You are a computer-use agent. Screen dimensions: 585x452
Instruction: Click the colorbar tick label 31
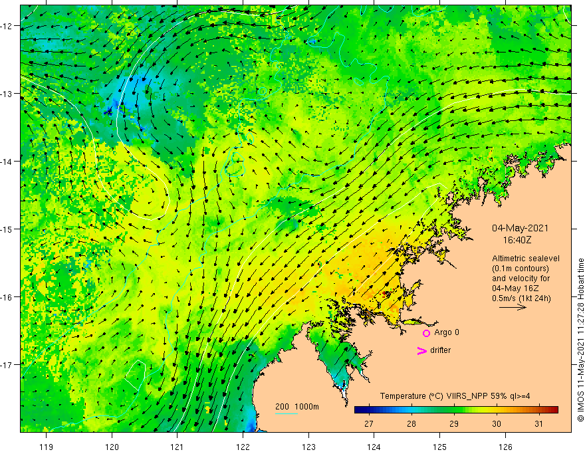point(538,424)
